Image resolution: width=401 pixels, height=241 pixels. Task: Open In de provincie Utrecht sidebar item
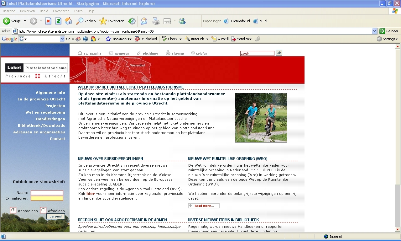click(42, 99)
